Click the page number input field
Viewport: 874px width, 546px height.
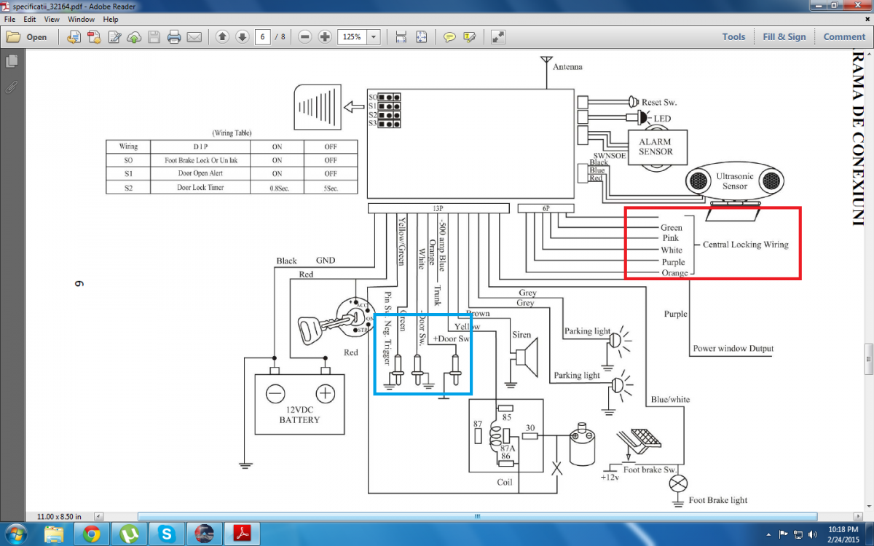point(262,37)
